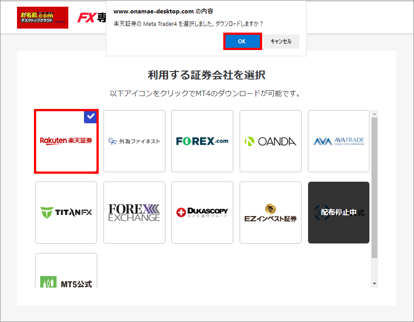The image size is (414, 322).
Task: Click the red FX header logo text
Action: 87,18
